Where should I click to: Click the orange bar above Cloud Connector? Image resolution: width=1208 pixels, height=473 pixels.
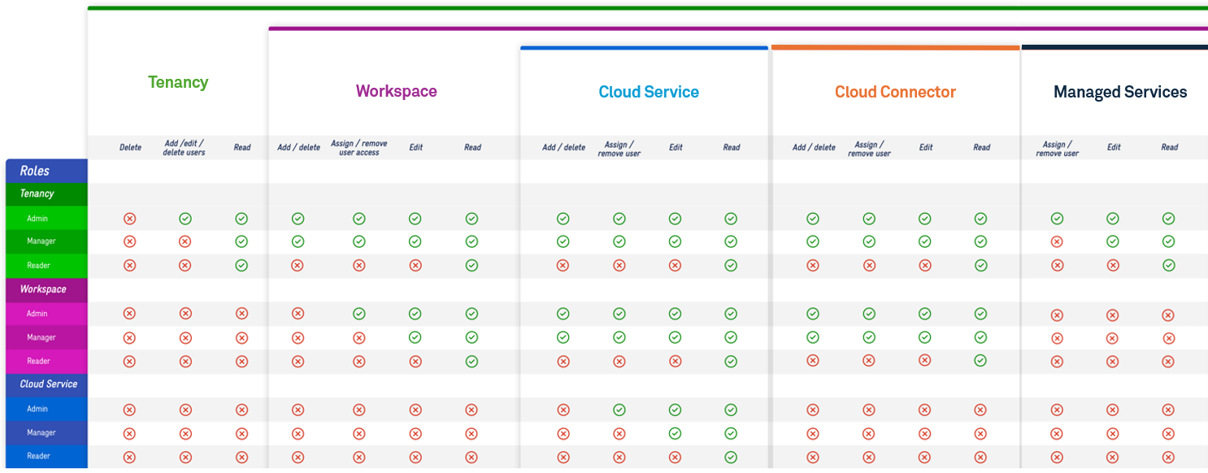tap(895, 48)
